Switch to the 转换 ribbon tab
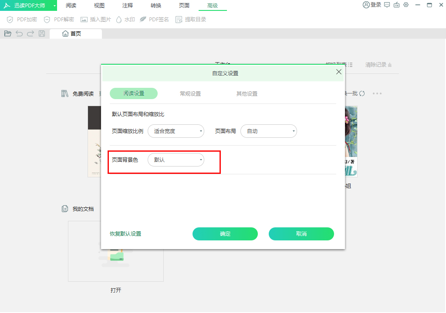This screenshot has height=313, width=446. click(155, 6)
